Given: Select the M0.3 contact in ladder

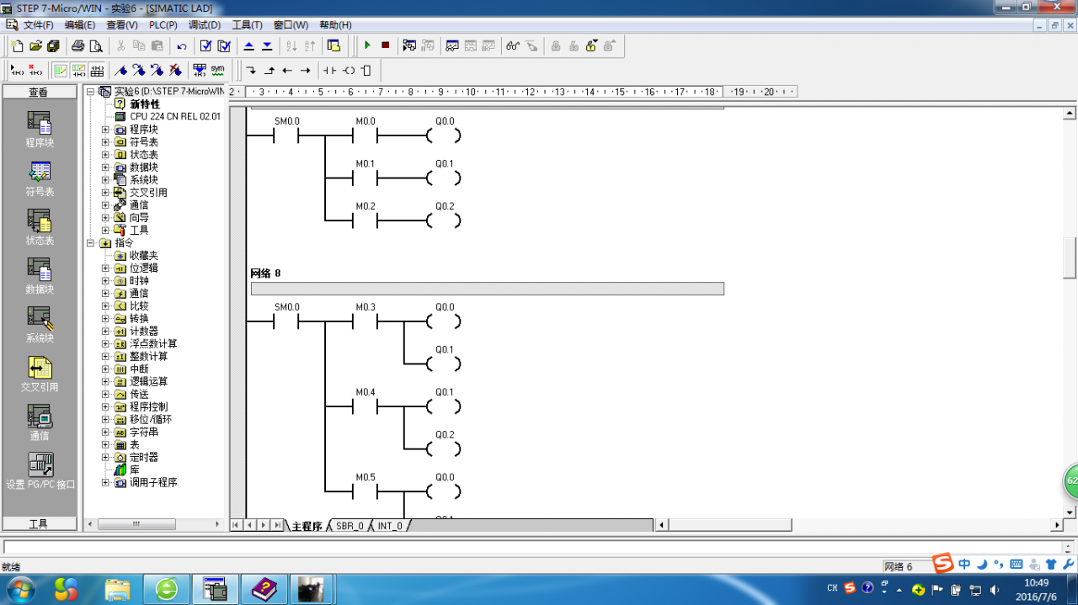Looking at the screenshot, I should (x=365, y=321).
